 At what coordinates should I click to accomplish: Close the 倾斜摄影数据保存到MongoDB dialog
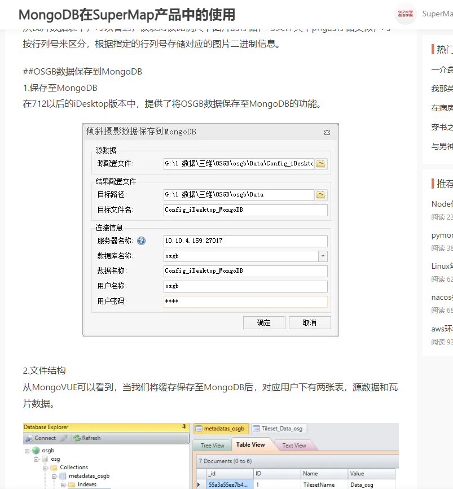[327, 133]
